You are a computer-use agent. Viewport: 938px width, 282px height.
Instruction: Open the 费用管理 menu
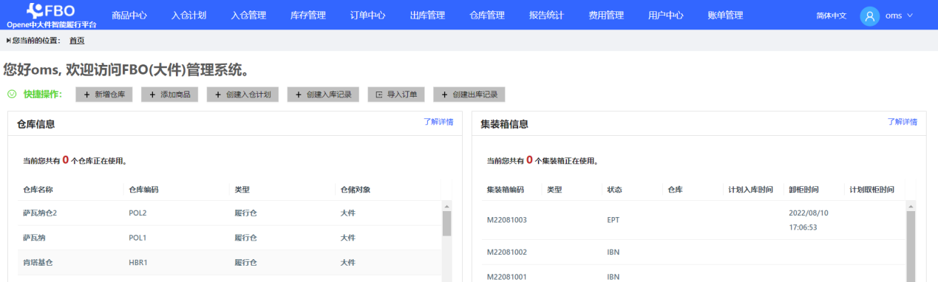(606, 15)
